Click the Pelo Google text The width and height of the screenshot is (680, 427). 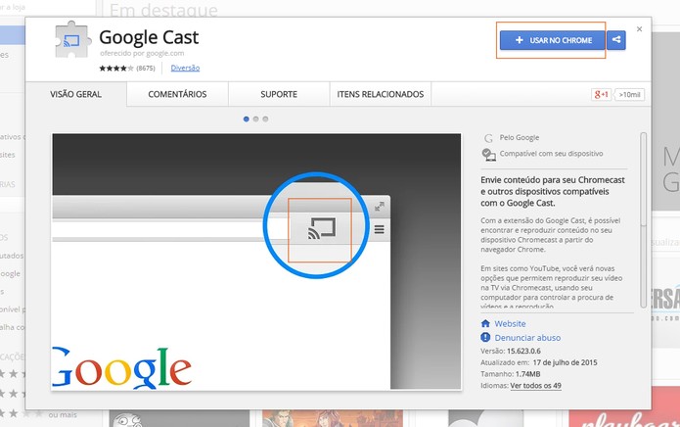coord(520,137)
